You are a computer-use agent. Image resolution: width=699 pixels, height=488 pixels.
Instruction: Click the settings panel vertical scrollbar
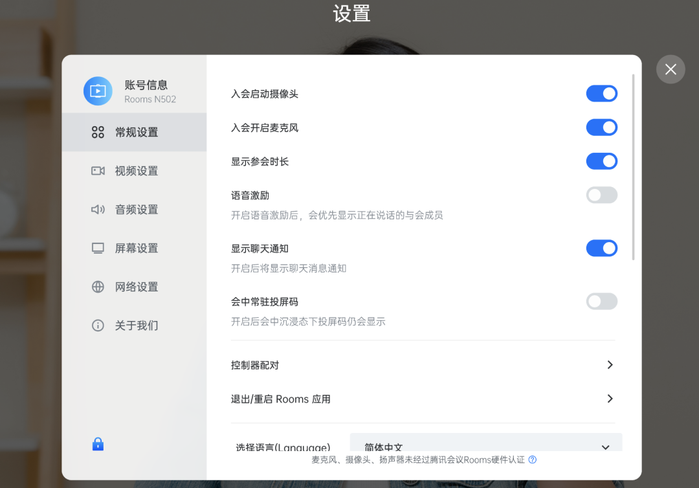point(634,167)
